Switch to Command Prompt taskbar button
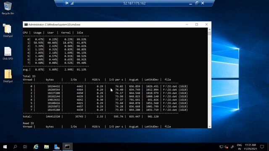 click(67, 147)
